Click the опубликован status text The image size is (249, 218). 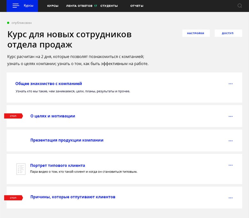(21, 23)
